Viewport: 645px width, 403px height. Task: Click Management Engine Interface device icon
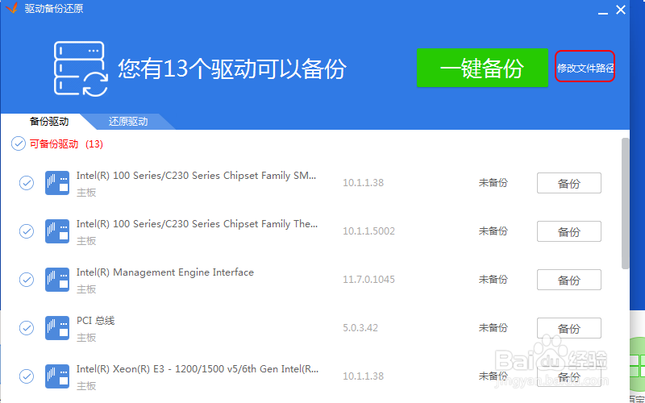coord(57,280)
